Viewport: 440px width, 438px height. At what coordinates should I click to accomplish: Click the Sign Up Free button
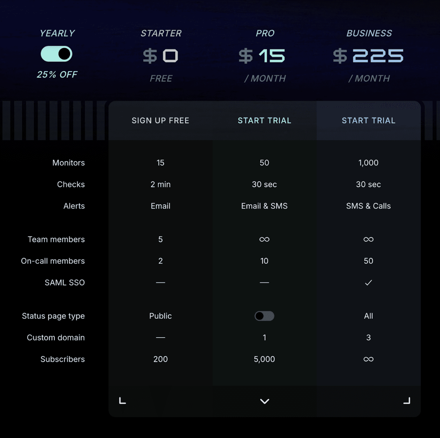(160, 121)
